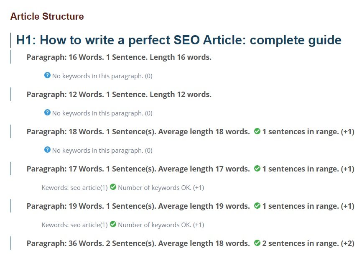
Task: Click the H1 How to write a perfect SEO Article title
Action: tap(178, 40)
